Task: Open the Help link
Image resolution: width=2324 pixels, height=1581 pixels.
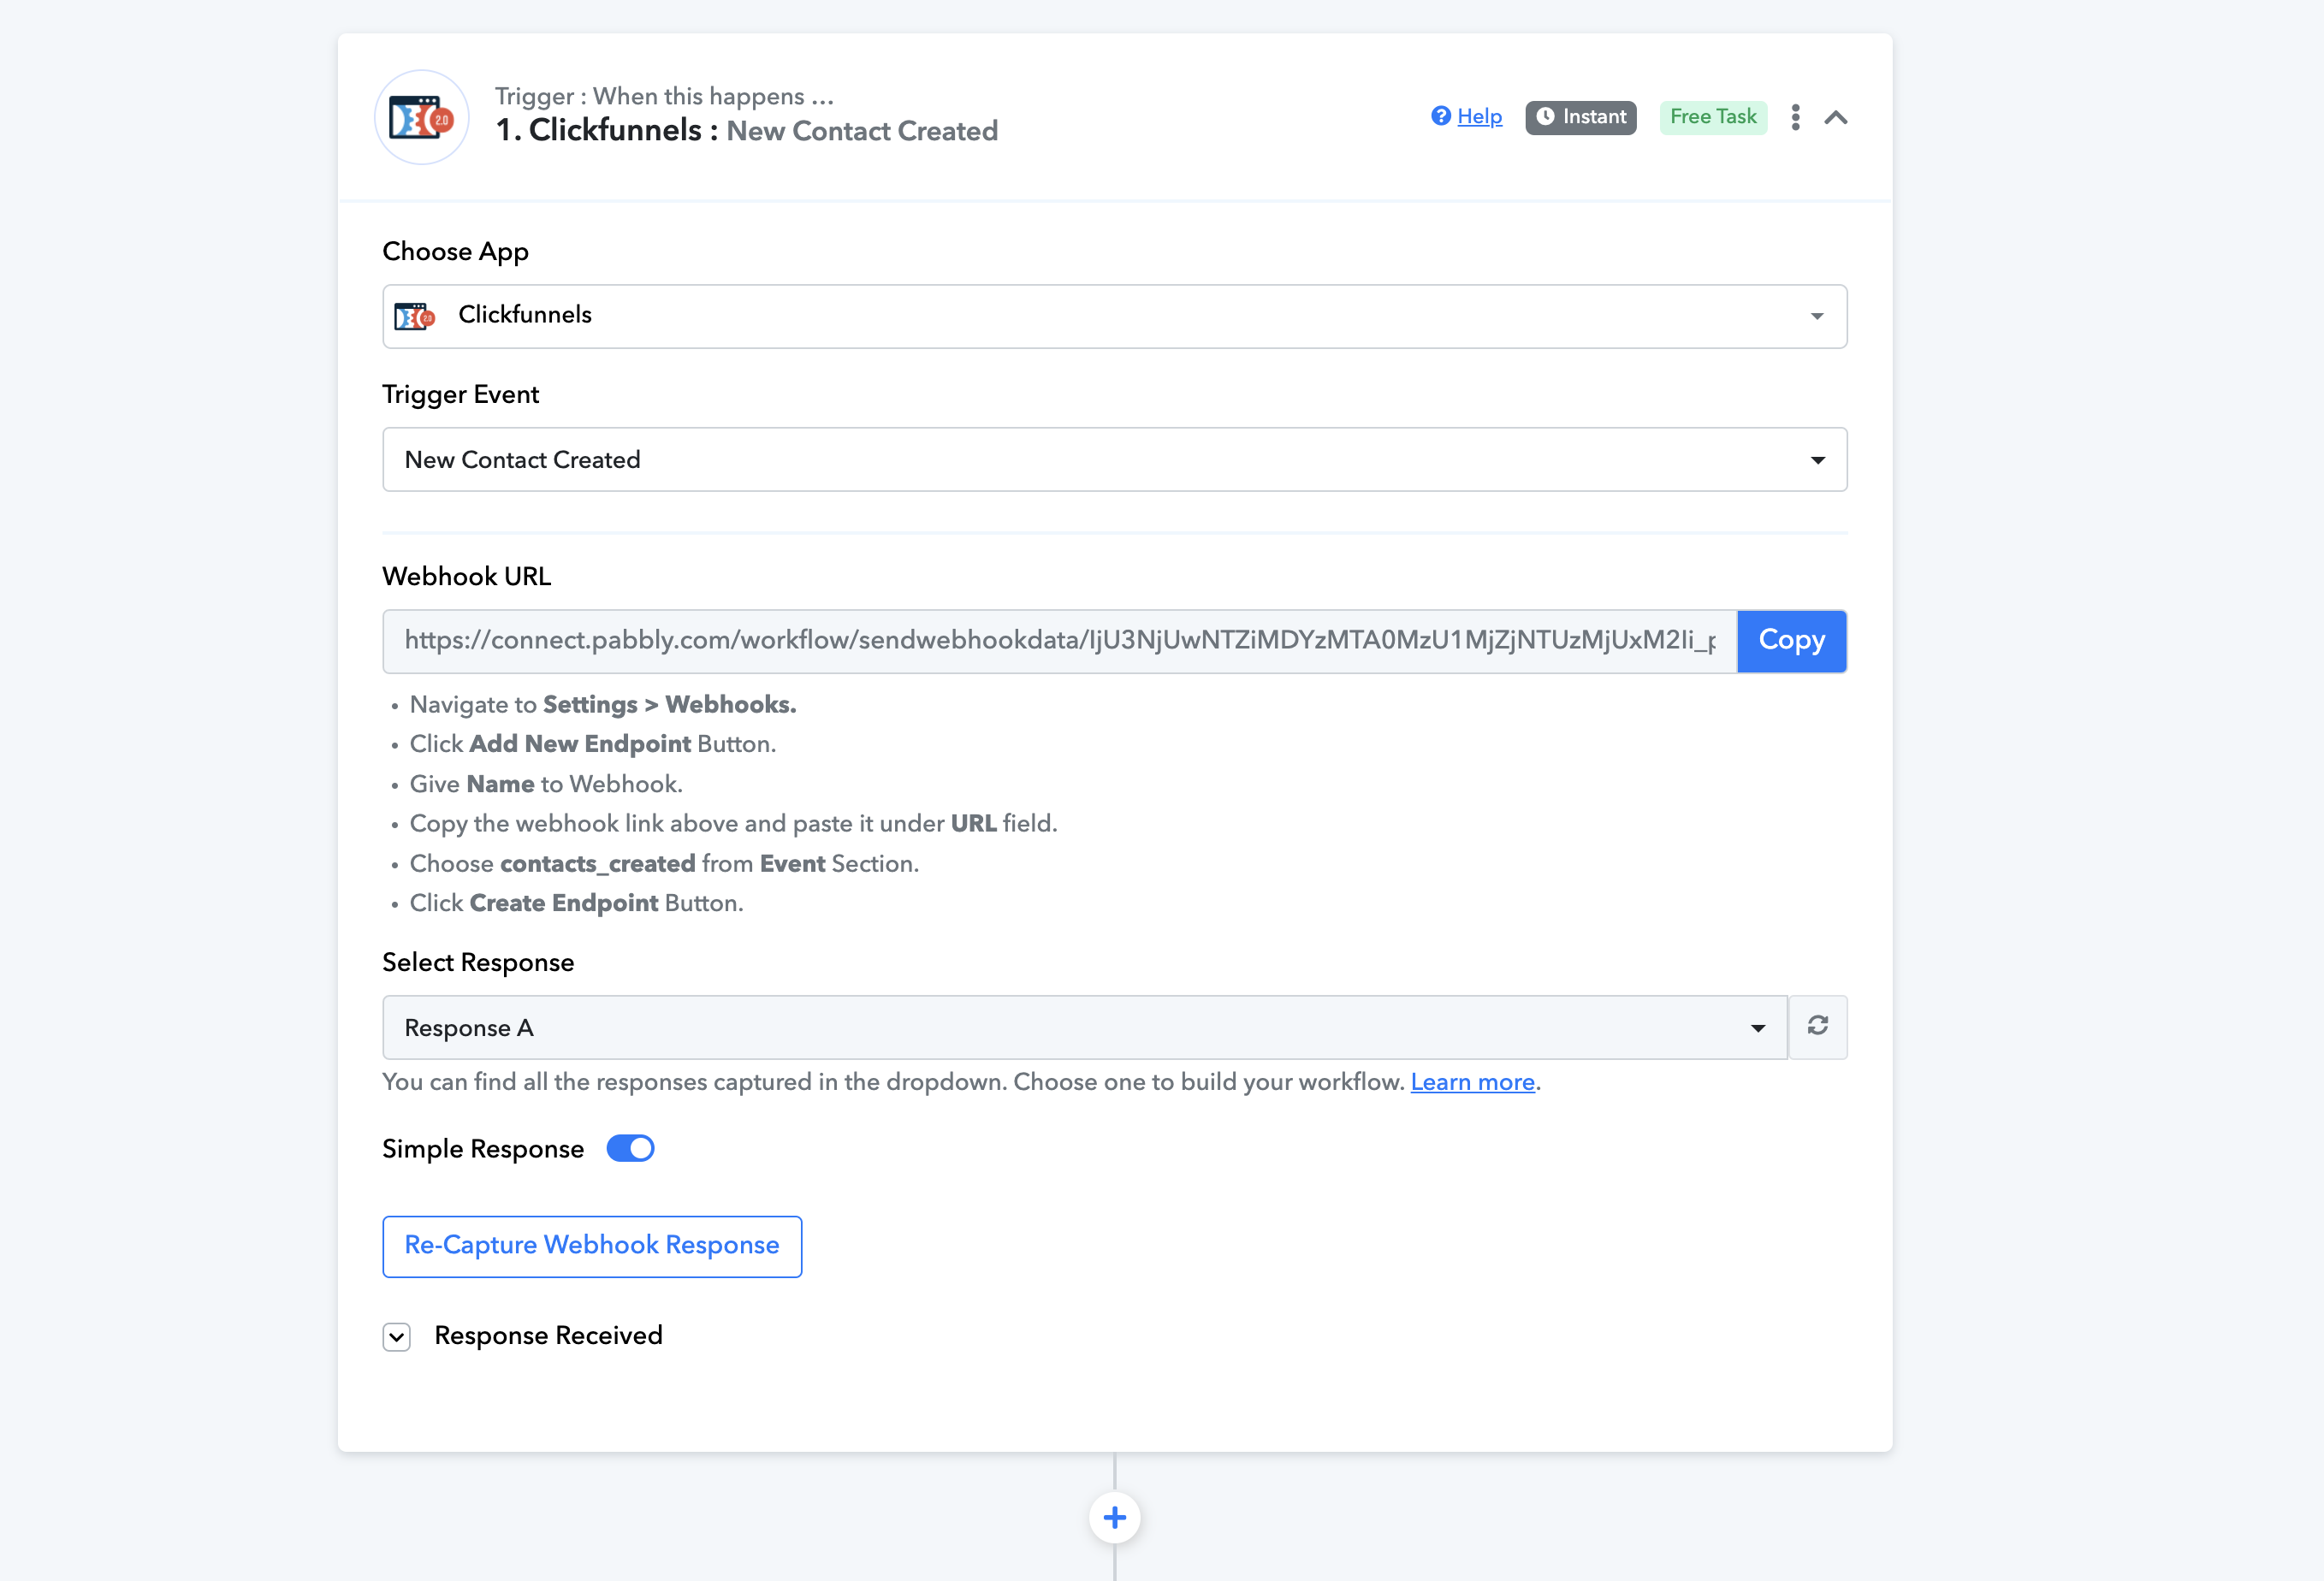Action: click(x=1479, y=116)
